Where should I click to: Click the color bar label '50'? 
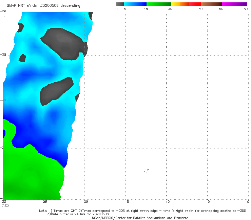(200, 9)
